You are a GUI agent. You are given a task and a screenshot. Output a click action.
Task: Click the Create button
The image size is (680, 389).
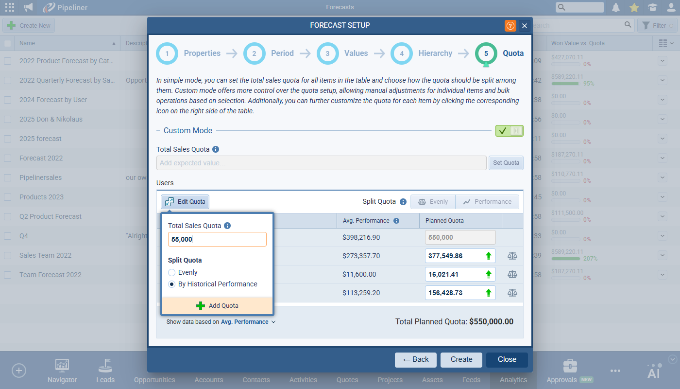[x=461, y=360]
